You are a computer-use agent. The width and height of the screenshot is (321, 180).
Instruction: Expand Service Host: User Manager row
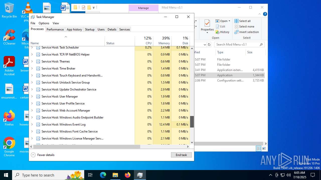coord(32,96)
